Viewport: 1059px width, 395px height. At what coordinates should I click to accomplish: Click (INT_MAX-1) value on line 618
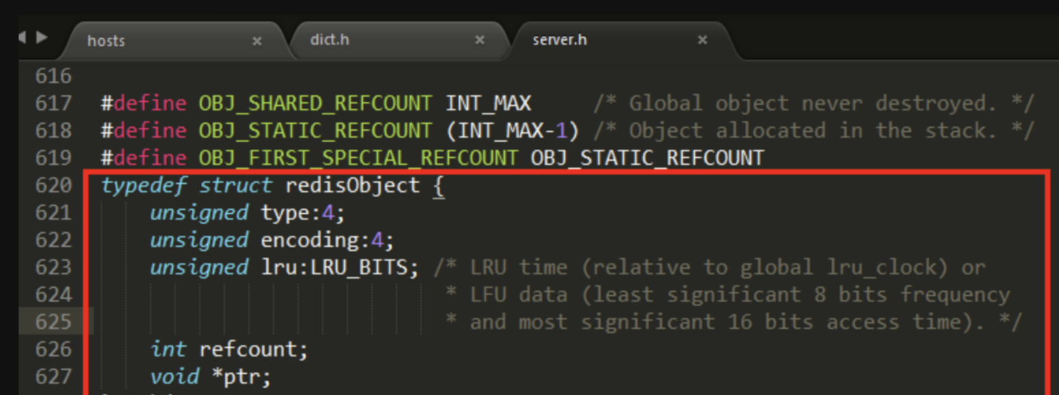pyautogui.click(x=512, y=131)
